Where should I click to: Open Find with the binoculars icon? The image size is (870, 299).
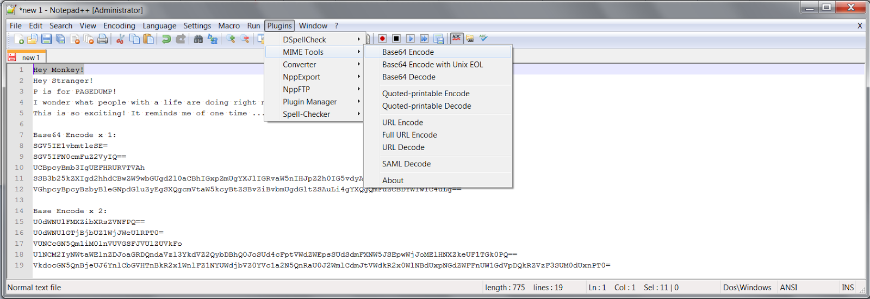198,39
